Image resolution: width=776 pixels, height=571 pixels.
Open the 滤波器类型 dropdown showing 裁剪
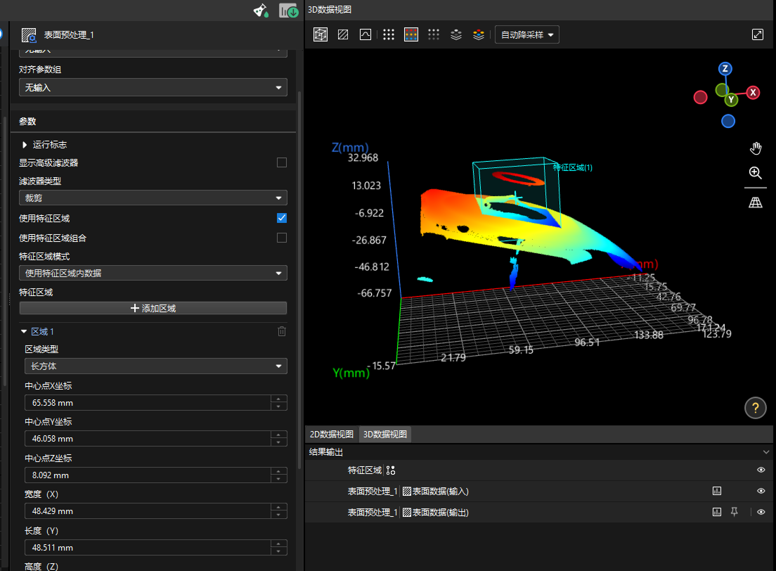[x=153, y=198]
